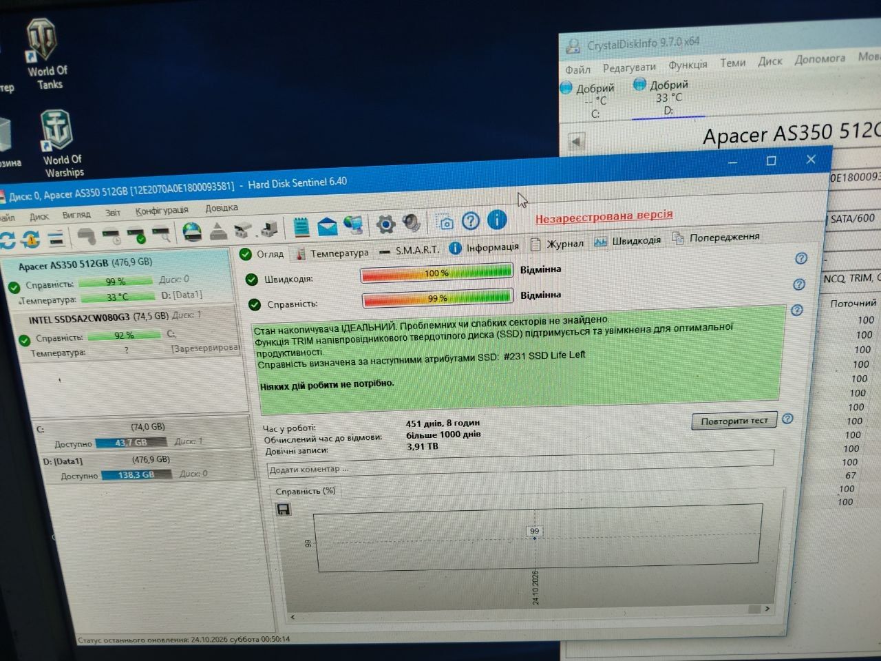
Task: Click the globe disk toolbar icon
Action: click(x=192, y=232)
